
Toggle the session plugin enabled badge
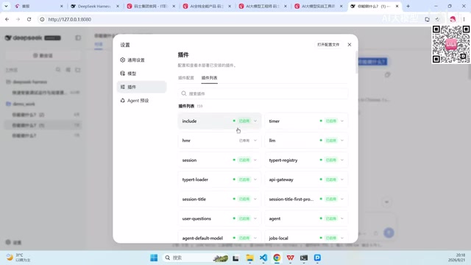pyautogui.click(x=244, y=160)
